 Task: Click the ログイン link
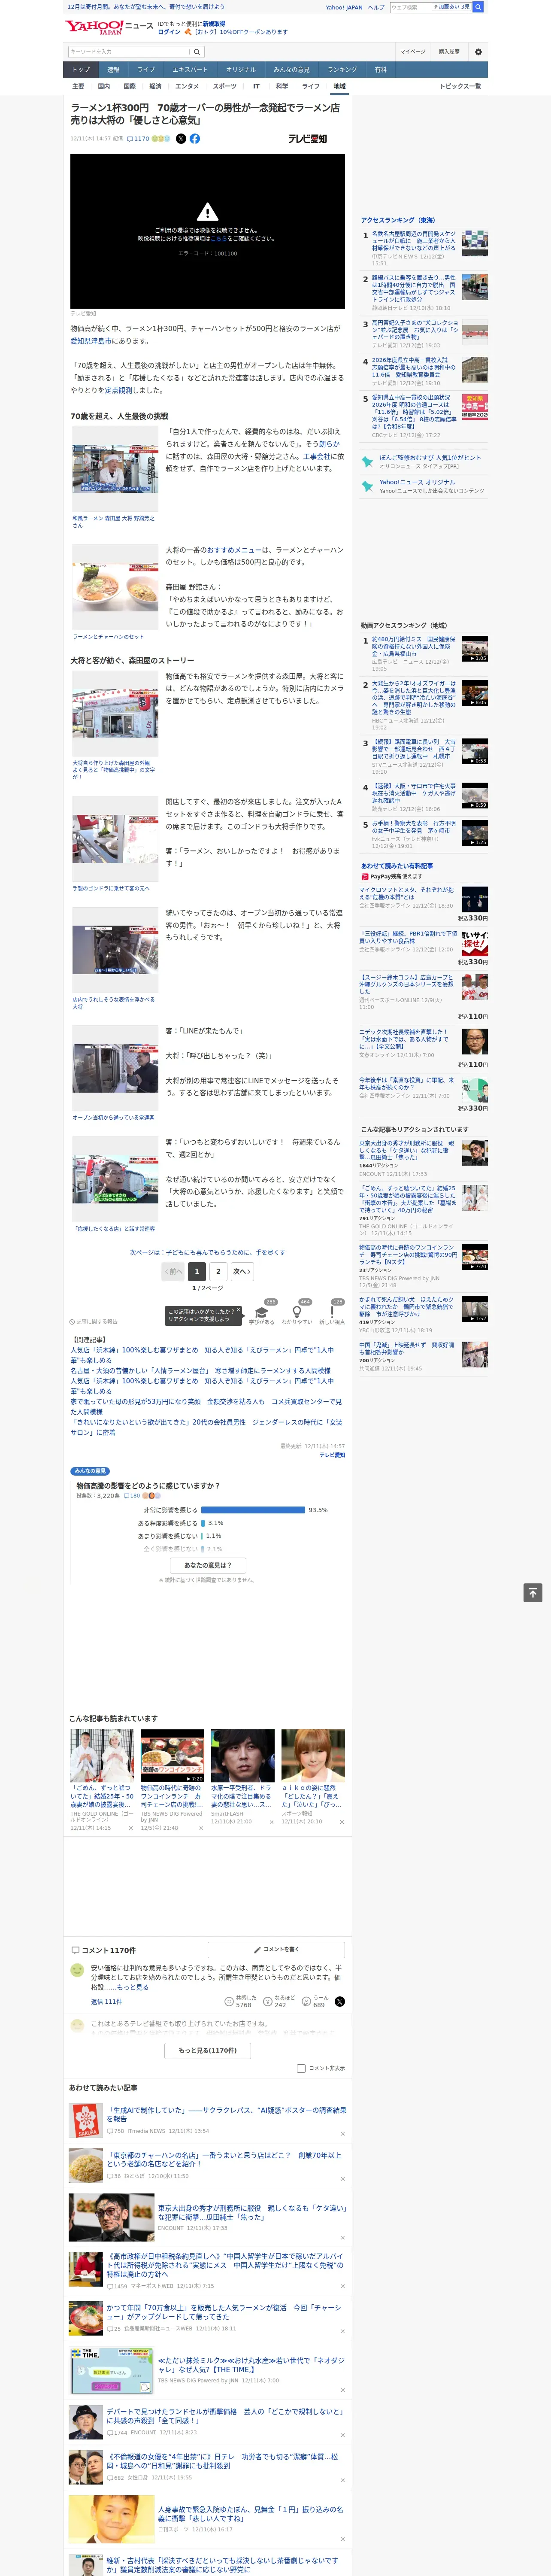[169, 32]
